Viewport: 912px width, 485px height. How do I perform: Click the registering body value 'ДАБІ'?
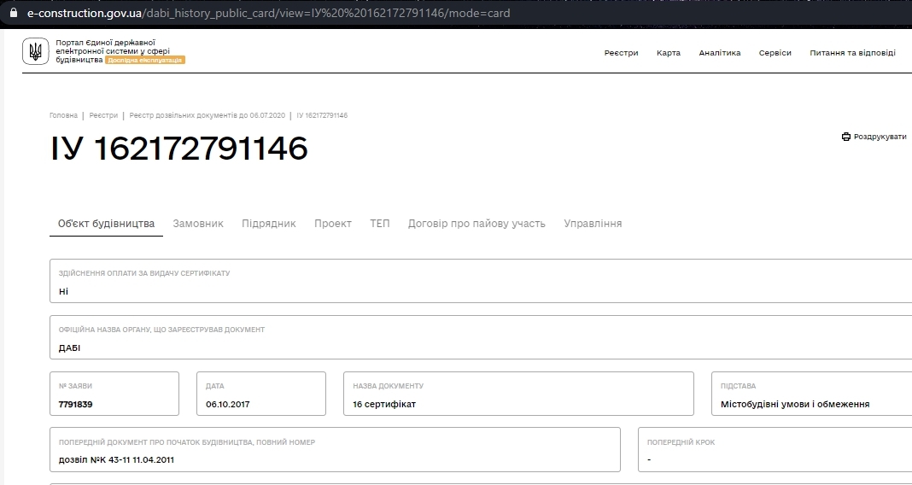coord(69,348)
